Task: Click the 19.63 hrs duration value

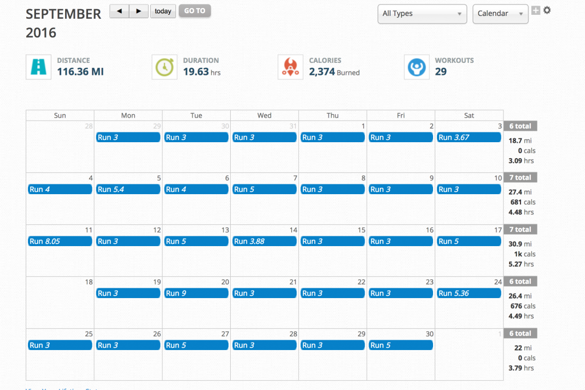Action: [x=202, y=71]
